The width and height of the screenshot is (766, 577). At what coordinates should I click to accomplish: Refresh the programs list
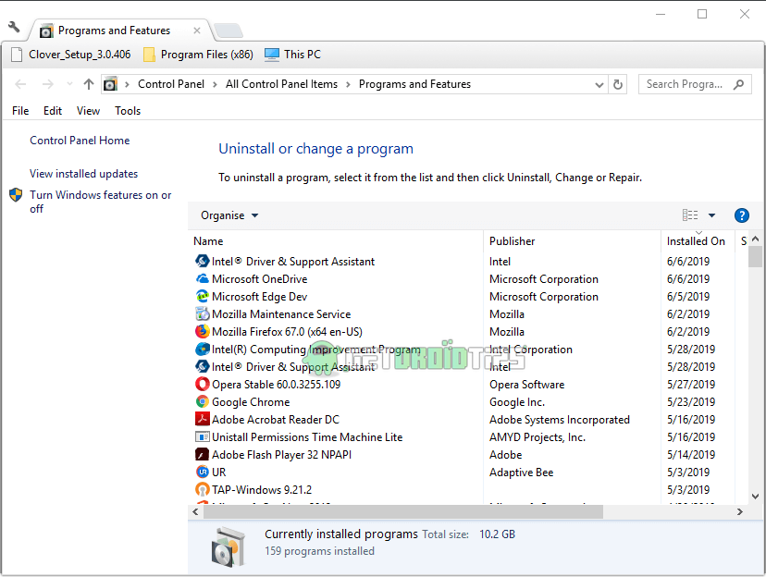(618, 84)
